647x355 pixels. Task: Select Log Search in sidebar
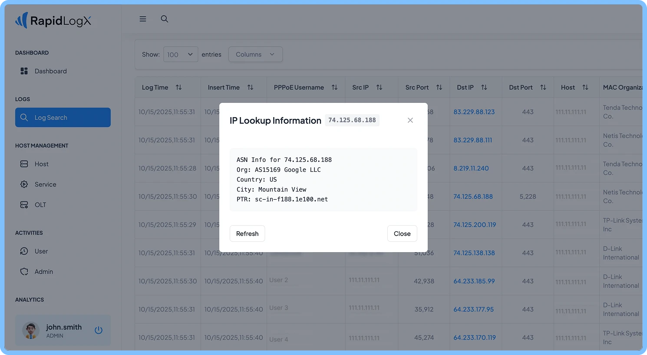pos(63,118)
